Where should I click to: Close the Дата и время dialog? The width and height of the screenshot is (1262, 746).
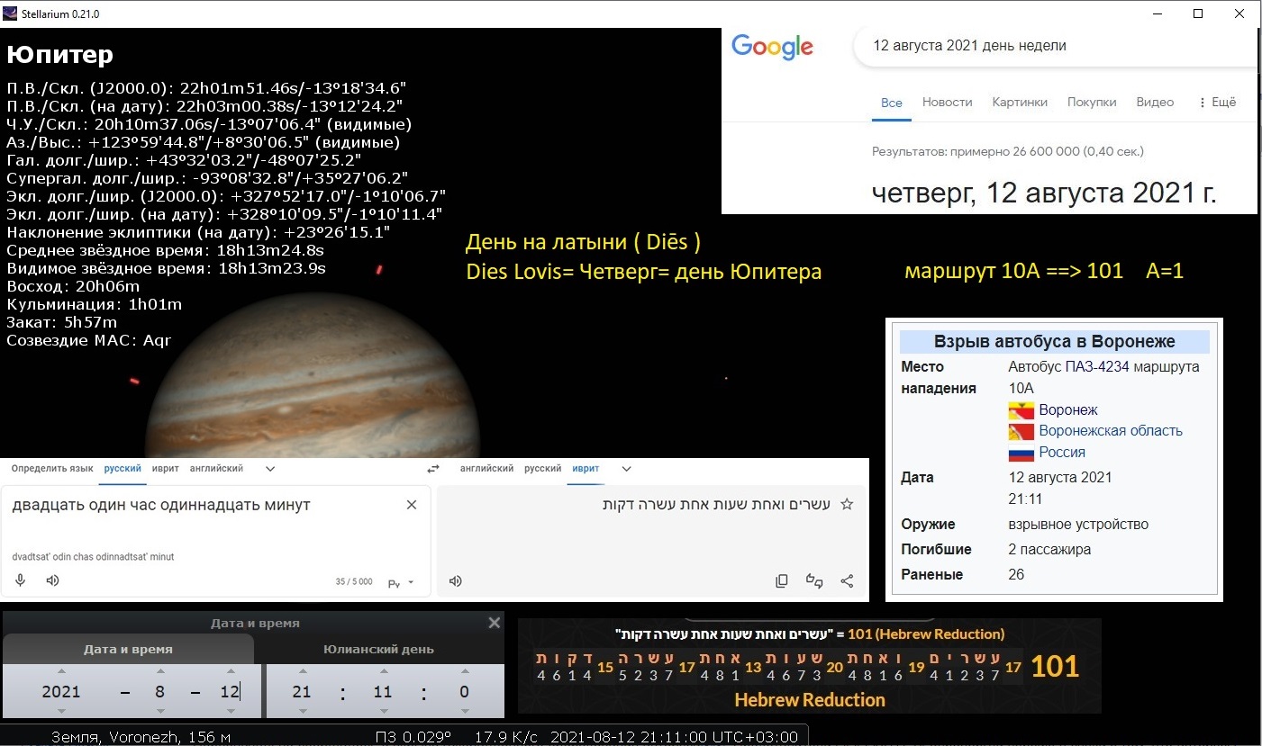(494, 623)
